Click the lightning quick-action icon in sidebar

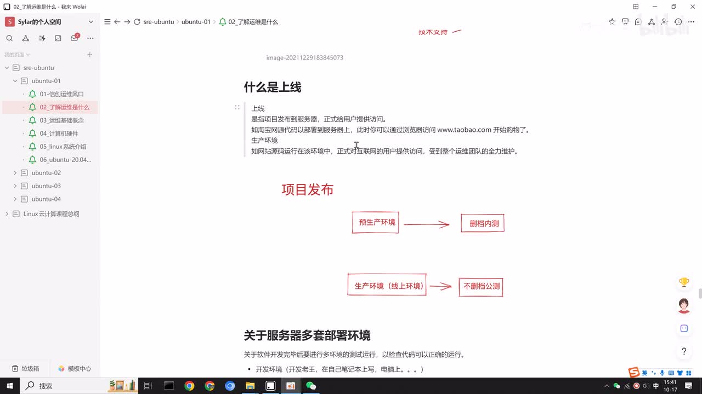click(x=42, y=38)
